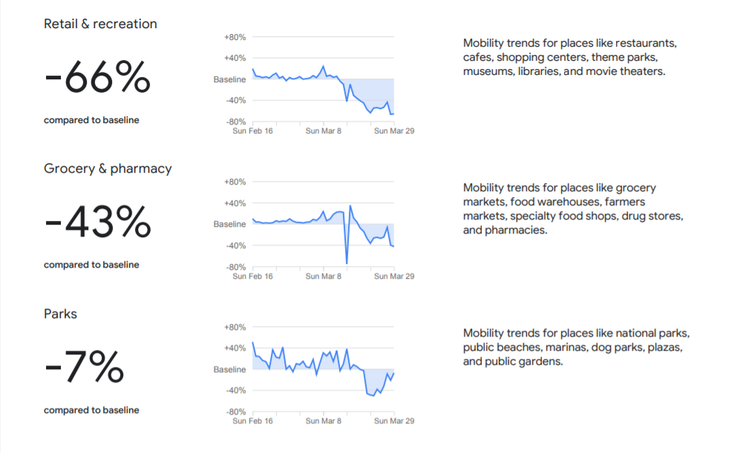Select the -43% grocery figure
Image resolution: width=734 pixels, height=453 pixels.
pyautogui.click(x=97, y=222)
